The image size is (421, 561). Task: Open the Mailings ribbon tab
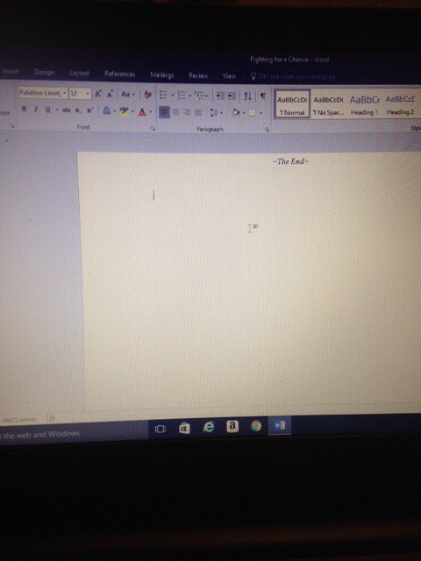(161, 75)
